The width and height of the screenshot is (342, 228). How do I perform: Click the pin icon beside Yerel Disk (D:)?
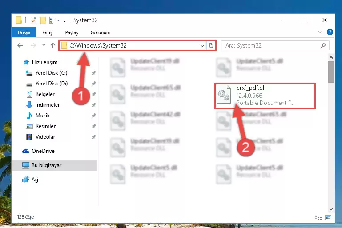click(93, 84)
